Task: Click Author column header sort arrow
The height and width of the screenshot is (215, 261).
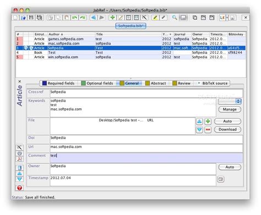Action: click(62, 34)
